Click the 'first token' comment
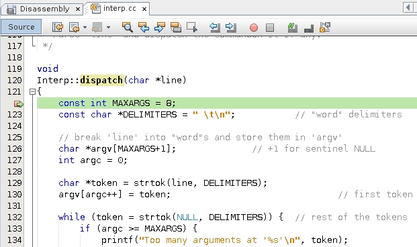Image resolution: width=417 pixels, height=247 pixels. click(x=375, y=195)
